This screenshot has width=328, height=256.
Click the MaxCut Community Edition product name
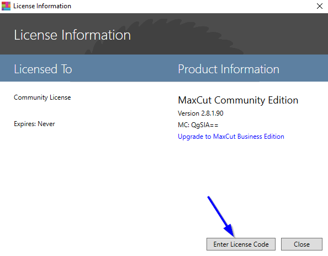238,100
